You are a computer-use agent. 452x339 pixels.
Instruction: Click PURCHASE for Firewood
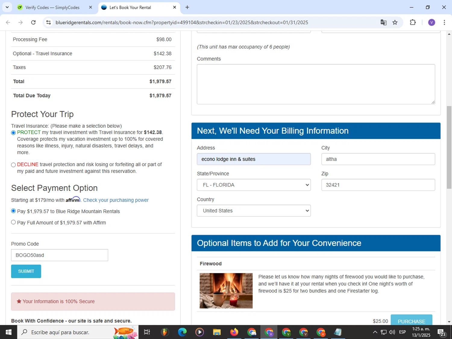tap(411, 320)
